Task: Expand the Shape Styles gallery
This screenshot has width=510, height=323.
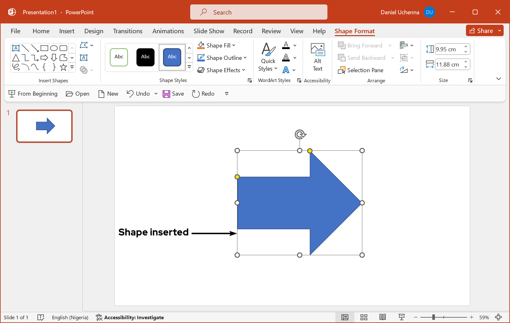Action: click(x=189, y=67)
